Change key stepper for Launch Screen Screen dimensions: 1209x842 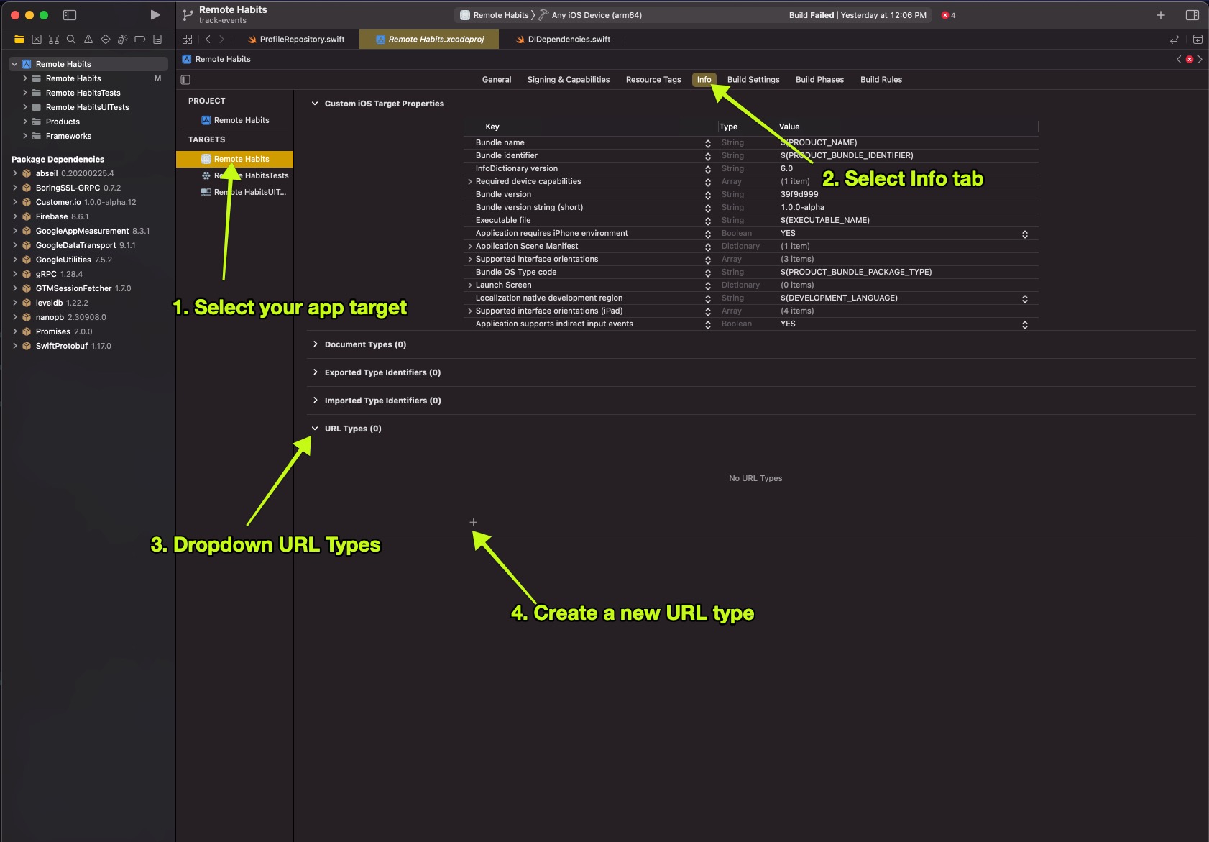[708, 285]
